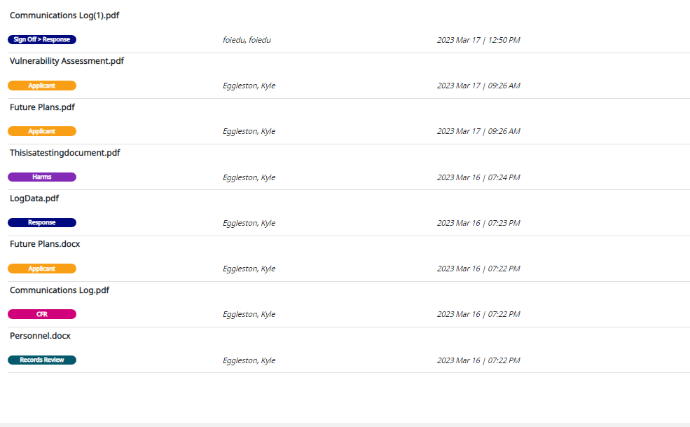Click the timestamp 2023 Mar 17 12:50 PM
This screenshot has width=690, height=427.
[478, 39]
